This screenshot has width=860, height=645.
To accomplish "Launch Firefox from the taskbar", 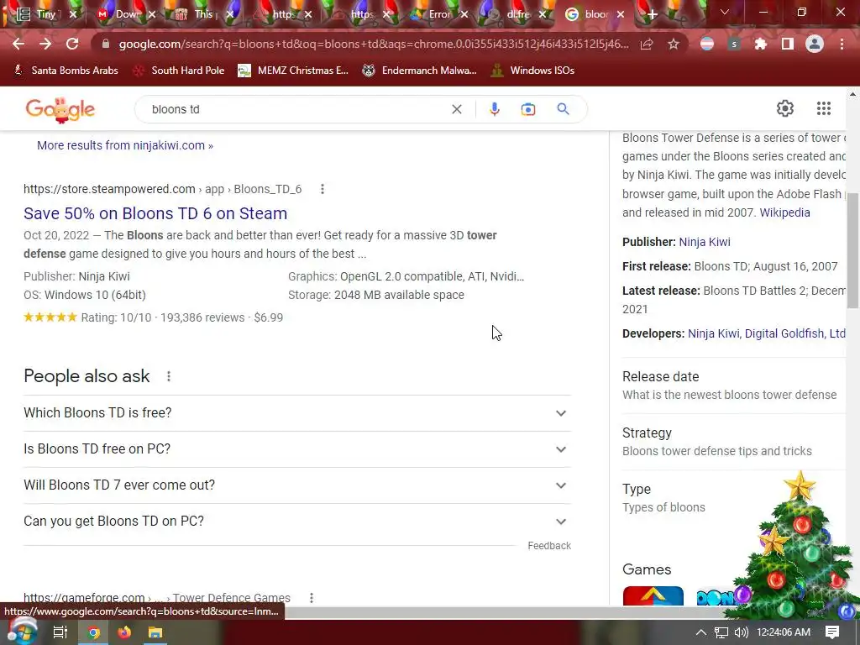I will point(124,632).
